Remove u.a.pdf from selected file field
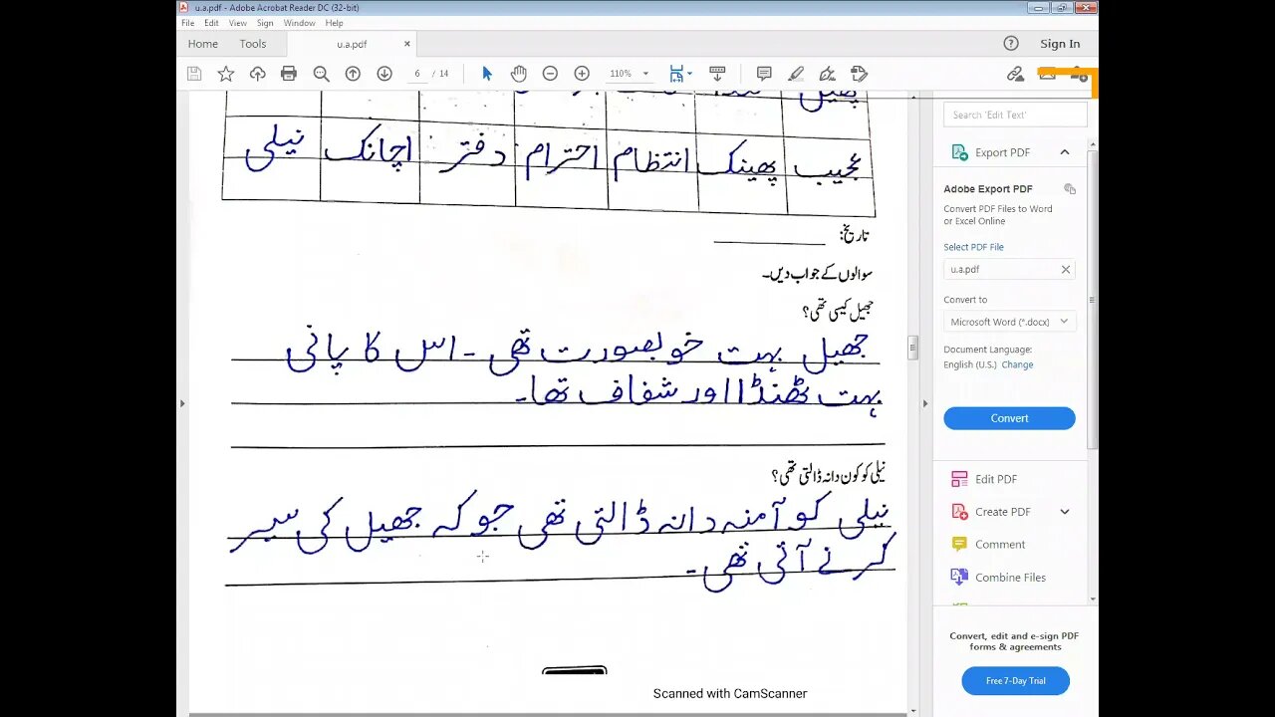Image resolution: width=1275 pixels, height=717 pixels. tap(1065, 269)
